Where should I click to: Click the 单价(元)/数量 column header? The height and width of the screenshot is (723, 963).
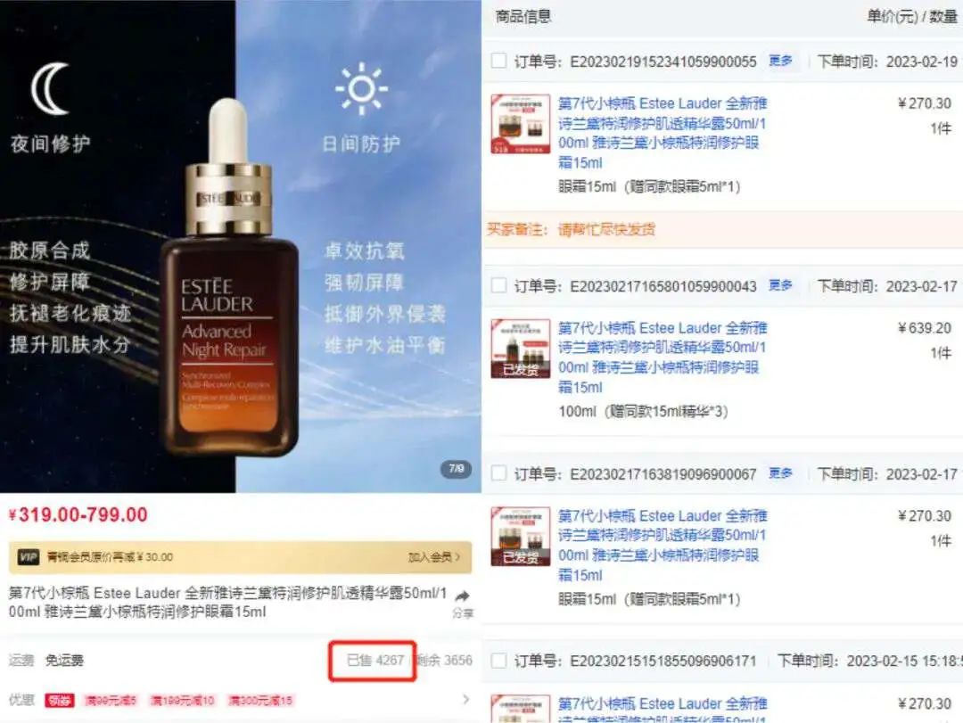(911, 17)
